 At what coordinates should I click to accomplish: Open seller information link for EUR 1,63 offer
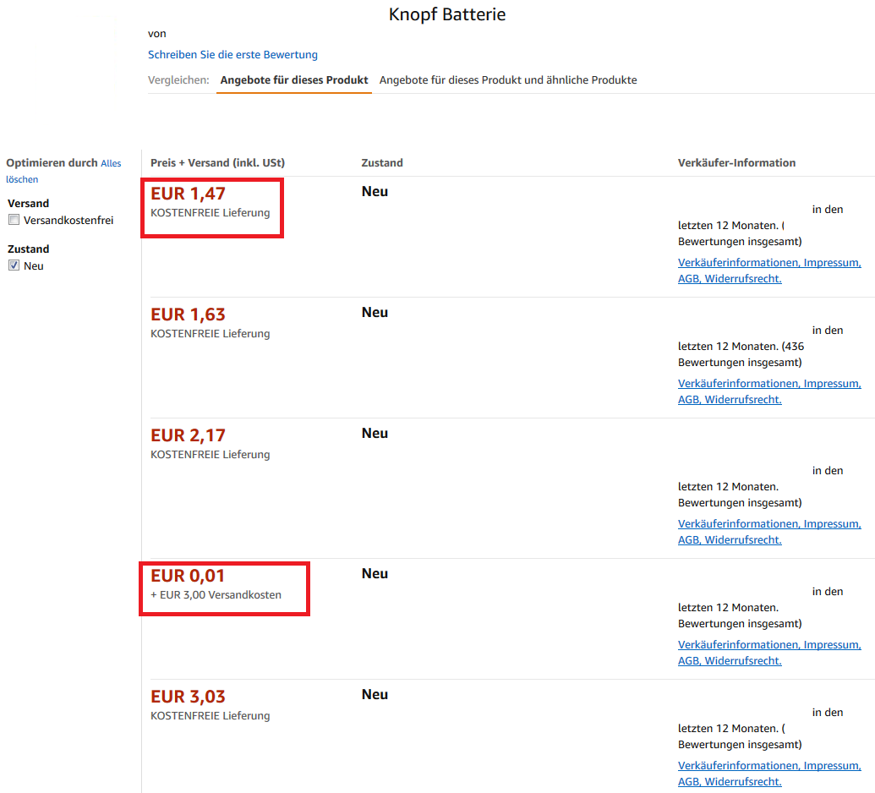pos(769,391)
